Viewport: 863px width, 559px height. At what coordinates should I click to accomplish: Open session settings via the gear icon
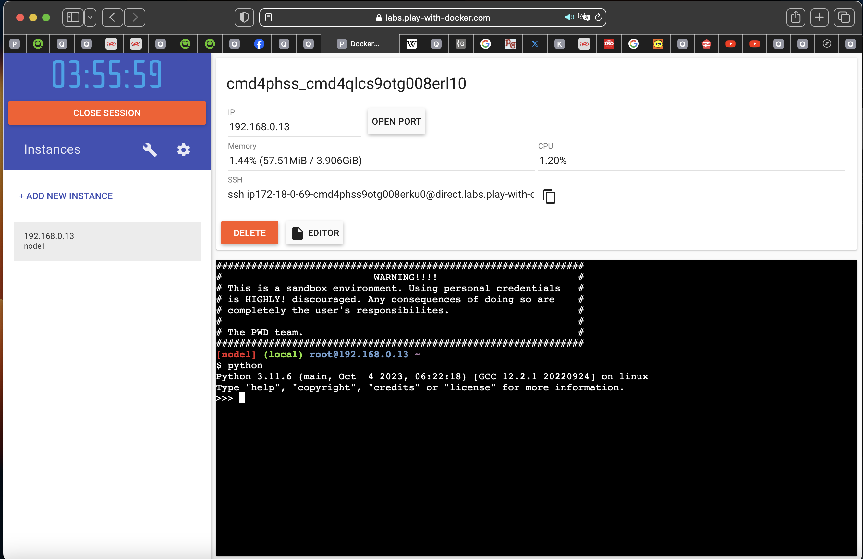183,149
